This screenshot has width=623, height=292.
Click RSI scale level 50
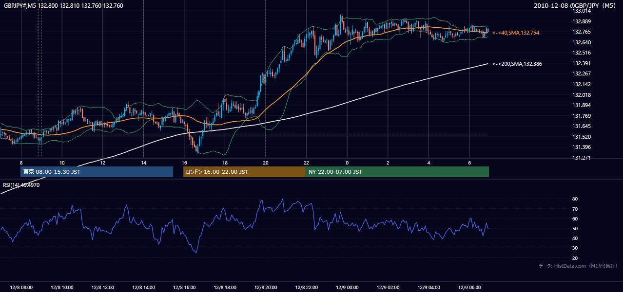tap(575, 228)
